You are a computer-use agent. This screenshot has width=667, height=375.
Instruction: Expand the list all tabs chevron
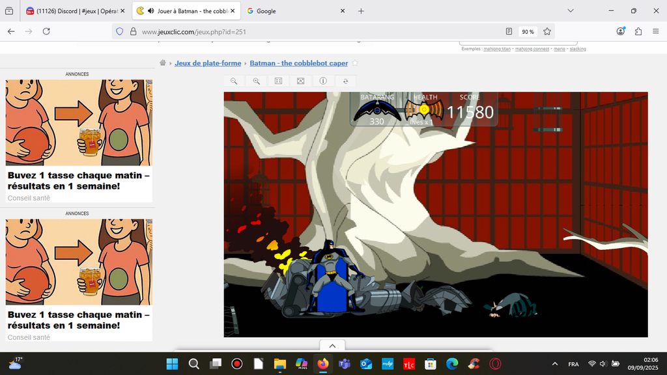tap(571, 11)
